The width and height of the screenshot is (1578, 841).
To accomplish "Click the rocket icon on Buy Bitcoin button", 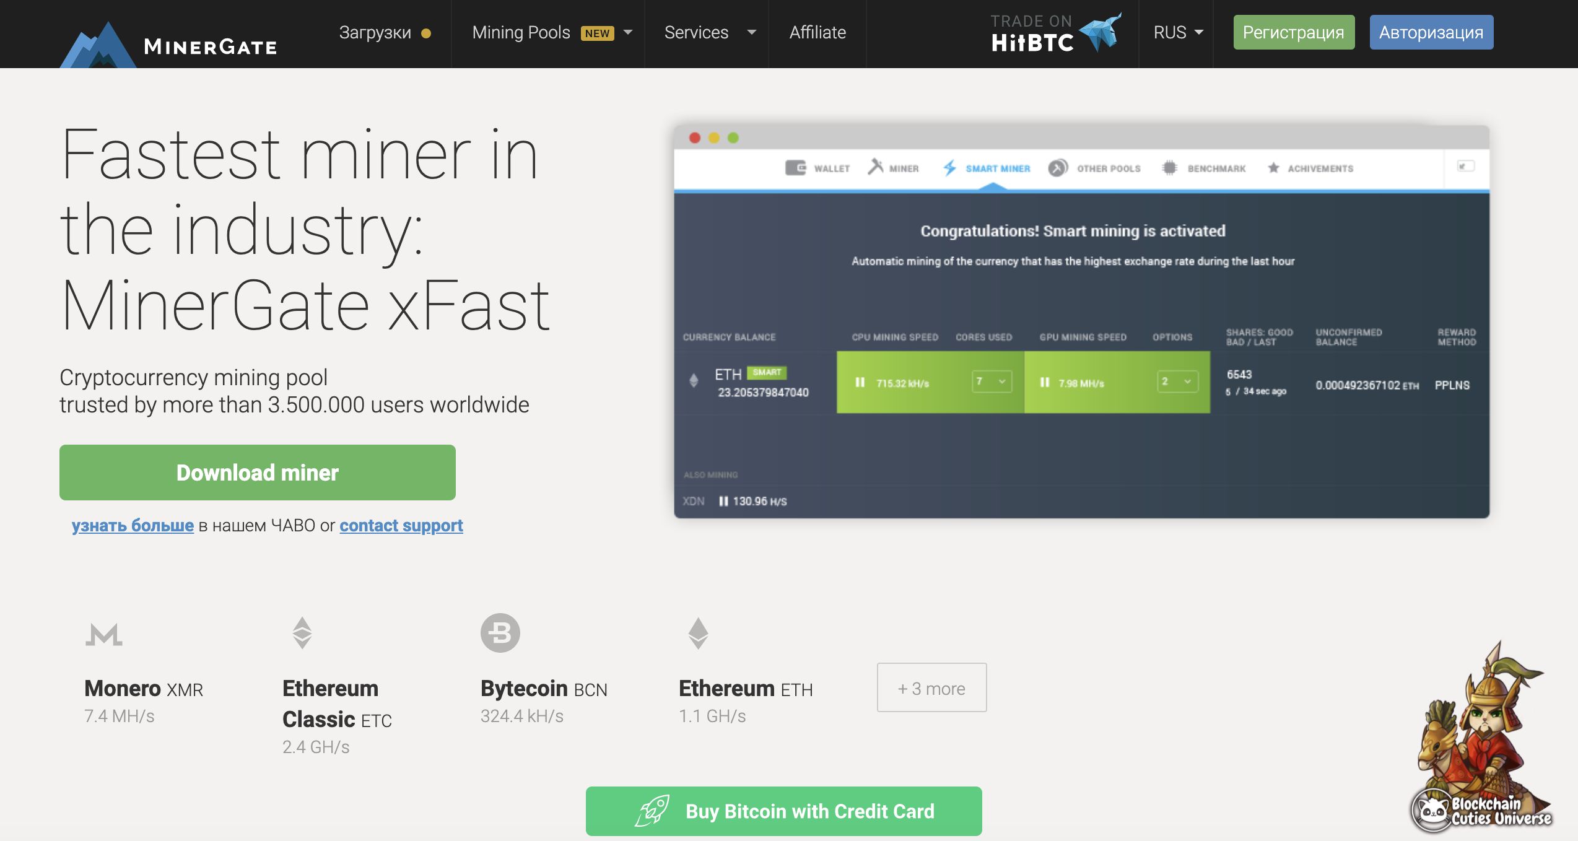I will [652, 811].
